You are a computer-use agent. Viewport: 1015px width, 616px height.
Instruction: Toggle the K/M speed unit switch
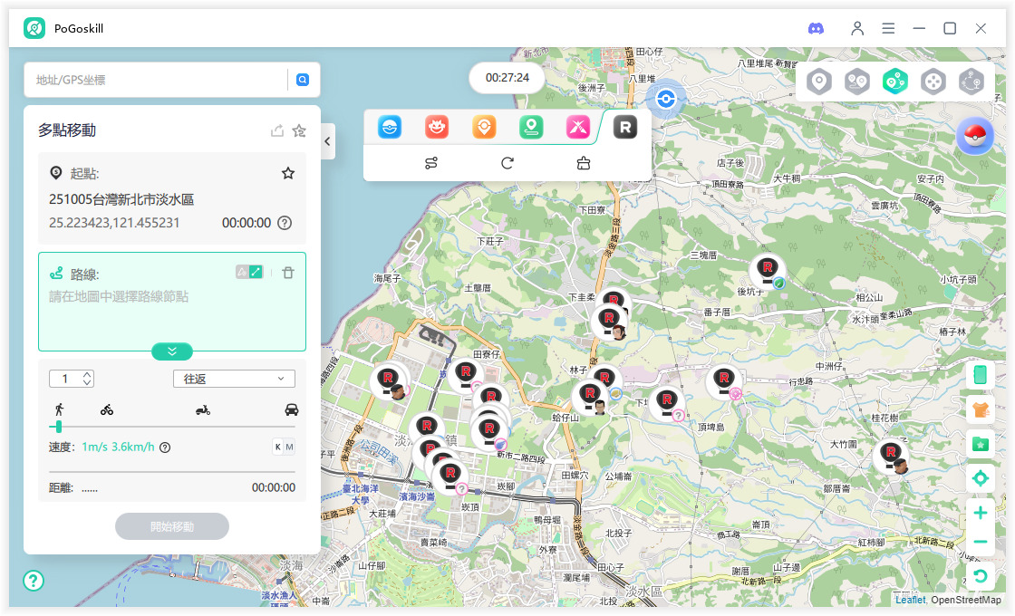pos(284,447)
